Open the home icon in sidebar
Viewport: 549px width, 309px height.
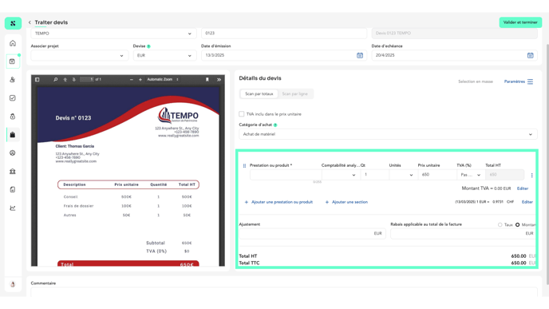(x=13, y=43)
